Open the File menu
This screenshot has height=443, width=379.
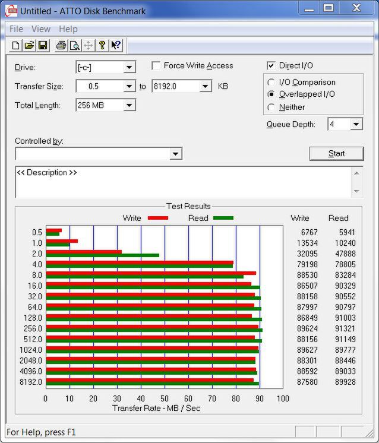click(16, 29)
